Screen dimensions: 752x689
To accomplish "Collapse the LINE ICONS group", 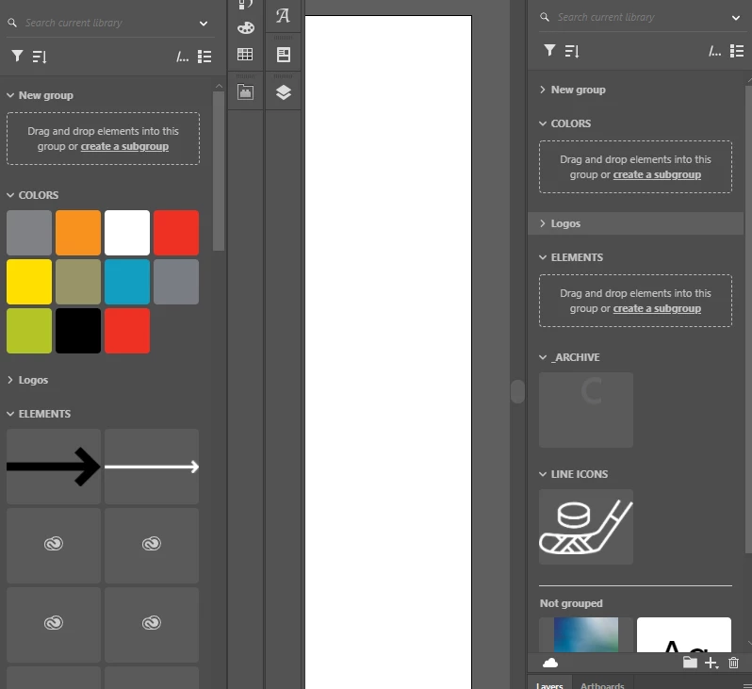I will pos(543,474).
